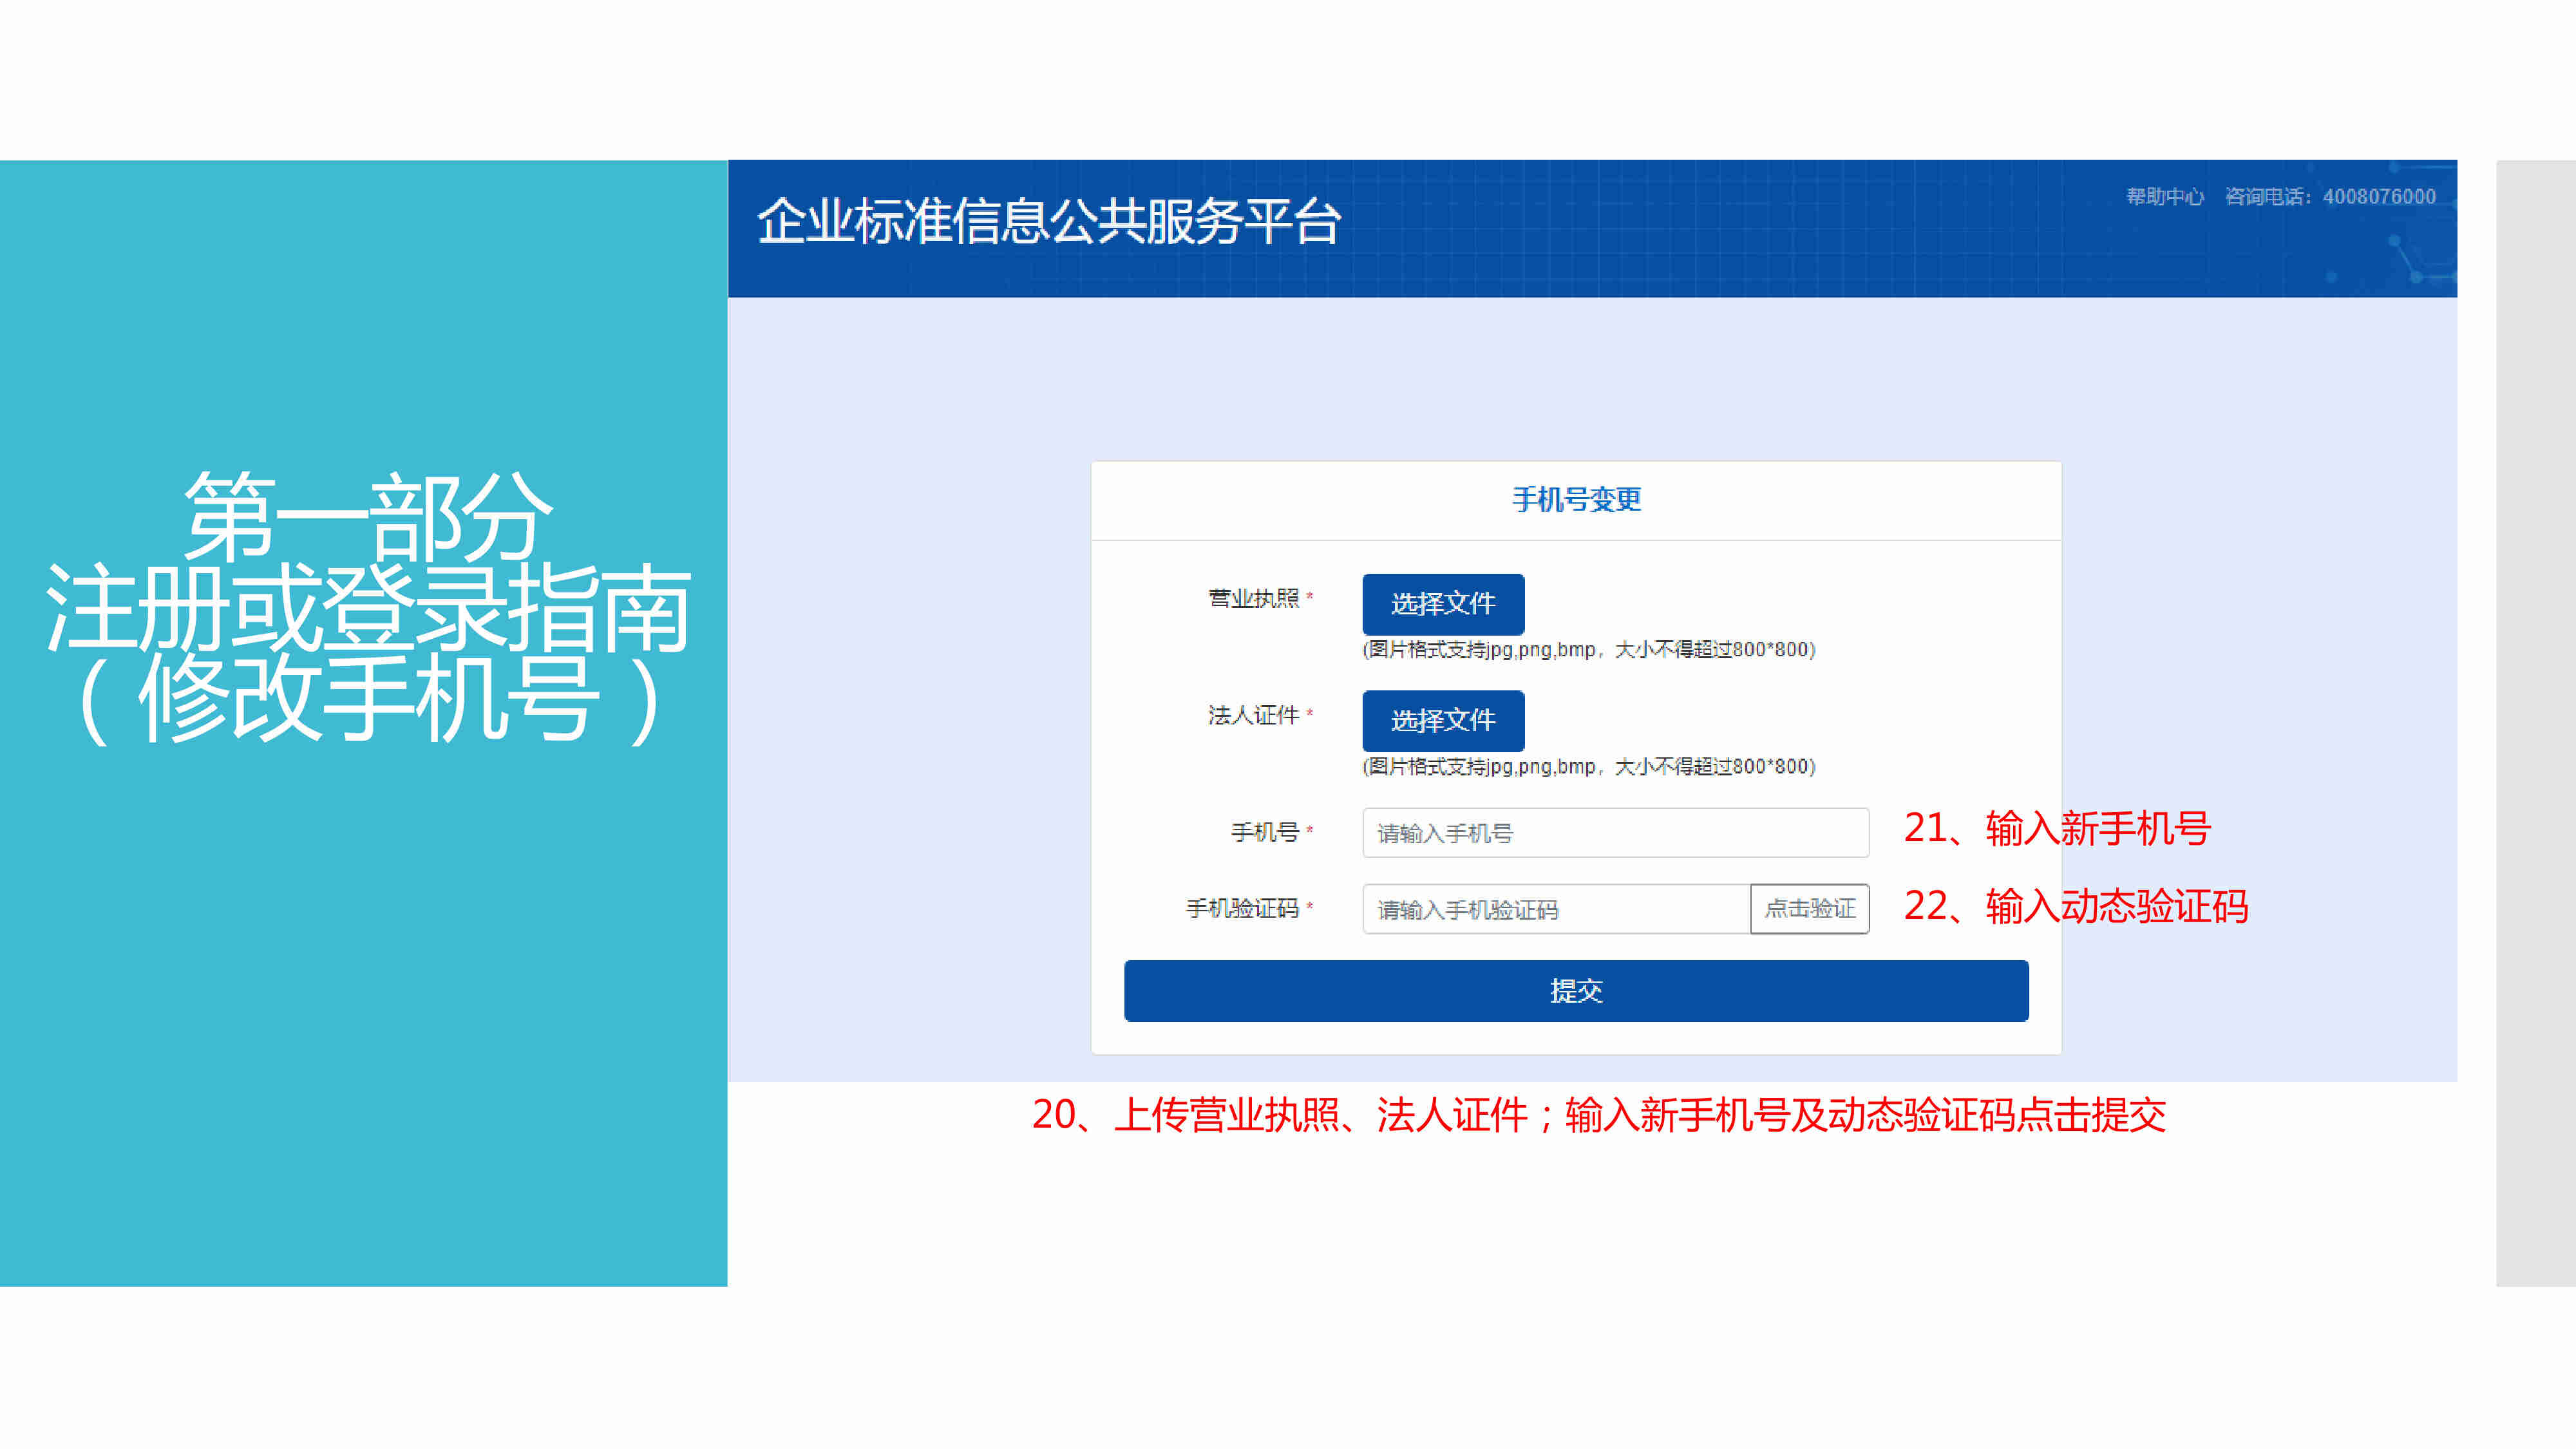Click 咨询电话: 4008076000 text
Viewport: 2576px width, 1449px height.
(2330, 196)
